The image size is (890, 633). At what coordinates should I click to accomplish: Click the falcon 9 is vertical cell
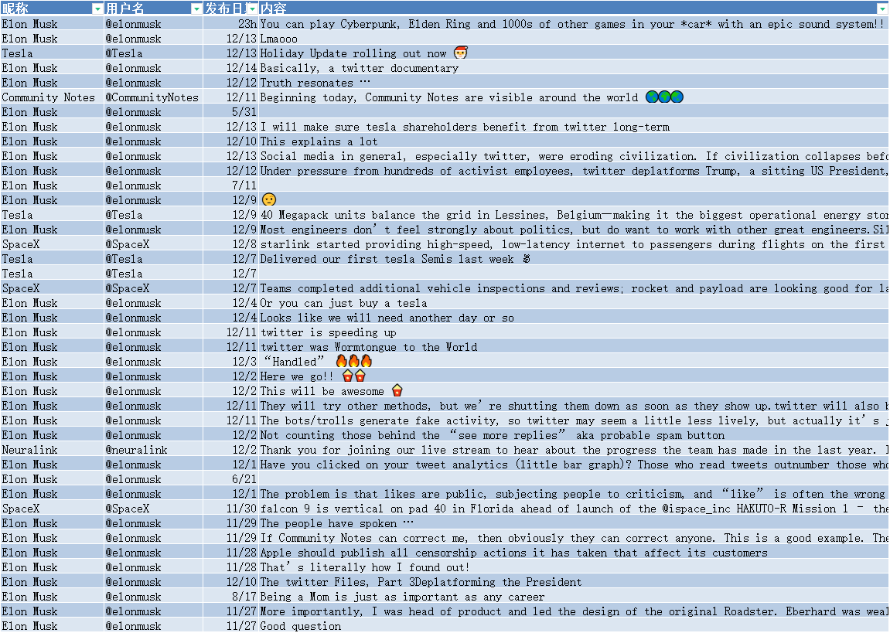[574, 509]
